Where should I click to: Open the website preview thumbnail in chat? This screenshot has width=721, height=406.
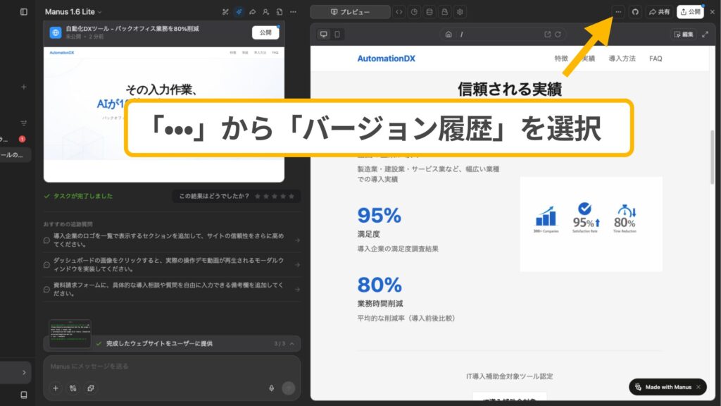tap(163, 114)
